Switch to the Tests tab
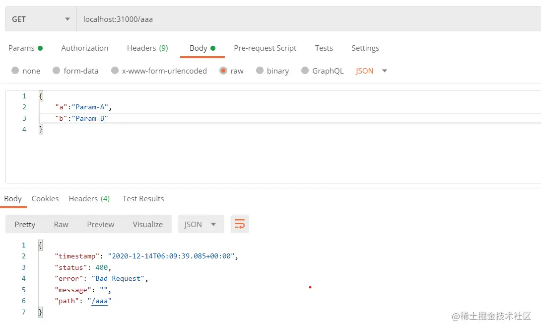 [x=324, y=48]
